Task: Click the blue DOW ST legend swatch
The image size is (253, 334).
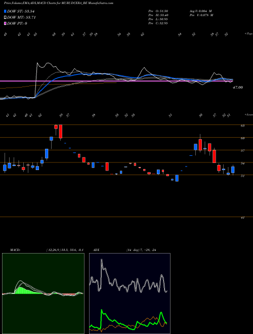Action: [x=6, y=11]
